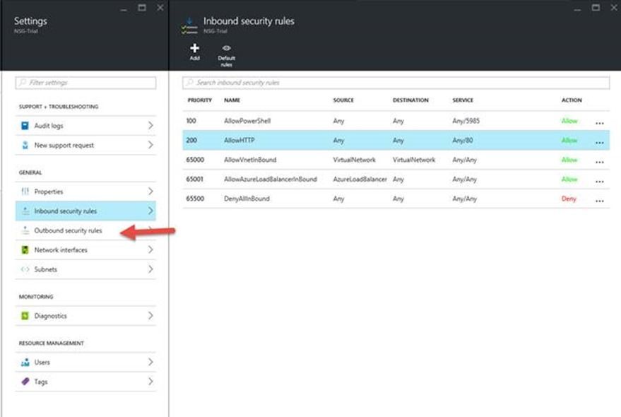Sort by PRIORITY column header

coord(200,100)
